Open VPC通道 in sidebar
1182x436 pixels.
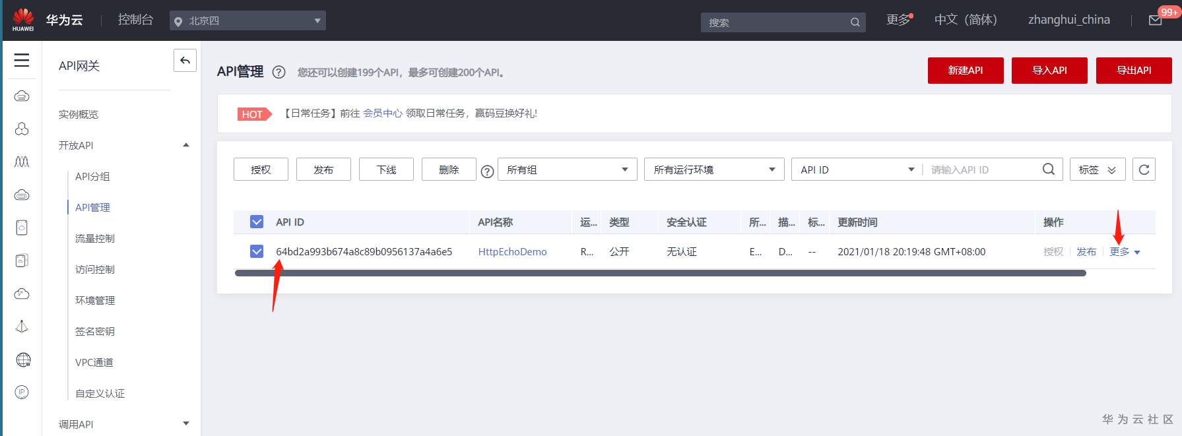[x=94, y=362]
